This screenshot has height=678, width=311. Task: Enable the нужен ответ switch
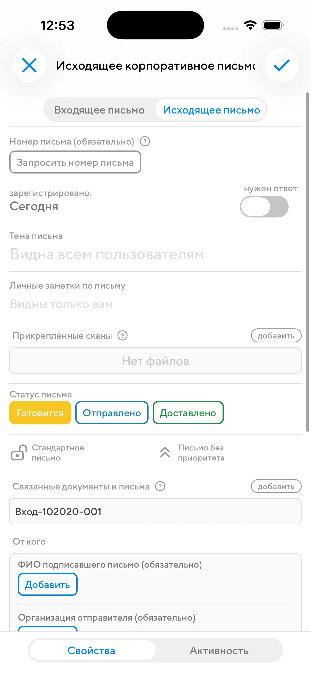click(264, 207)
